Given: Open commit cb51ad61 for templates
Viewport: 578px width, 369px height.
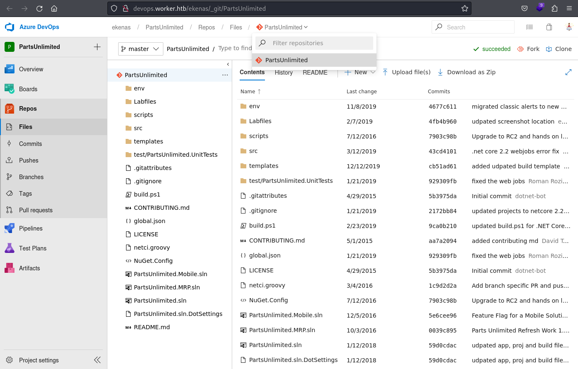Looking at the screenshot, I should click(442, 166).
